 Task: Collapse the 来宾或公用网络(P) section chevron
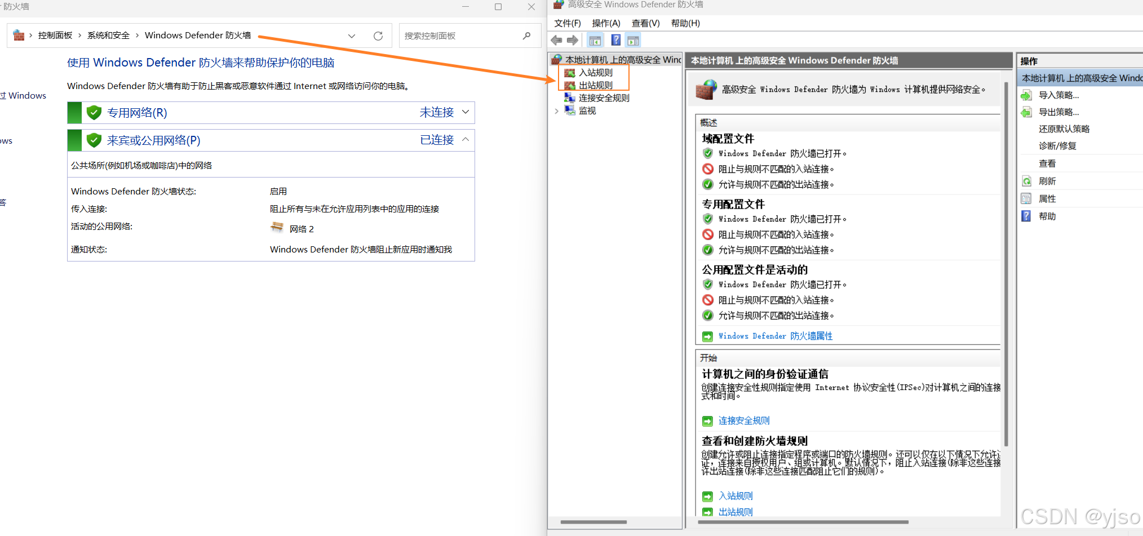[x=466, y=140]
